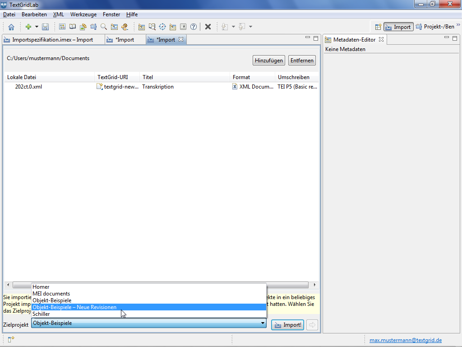Click the open book toolbar icon
The image size is (462, 347).
click(x=73, y=27)
